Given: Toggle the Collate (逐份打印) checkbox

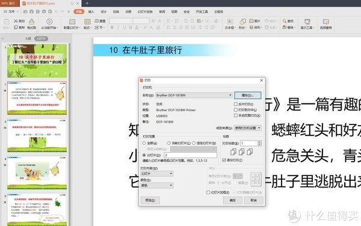Looking at the screenshot, I should (x=224, y=160).
